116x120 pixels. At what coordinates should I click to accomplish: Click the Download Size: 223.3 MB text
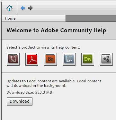[x=29, y=92]
